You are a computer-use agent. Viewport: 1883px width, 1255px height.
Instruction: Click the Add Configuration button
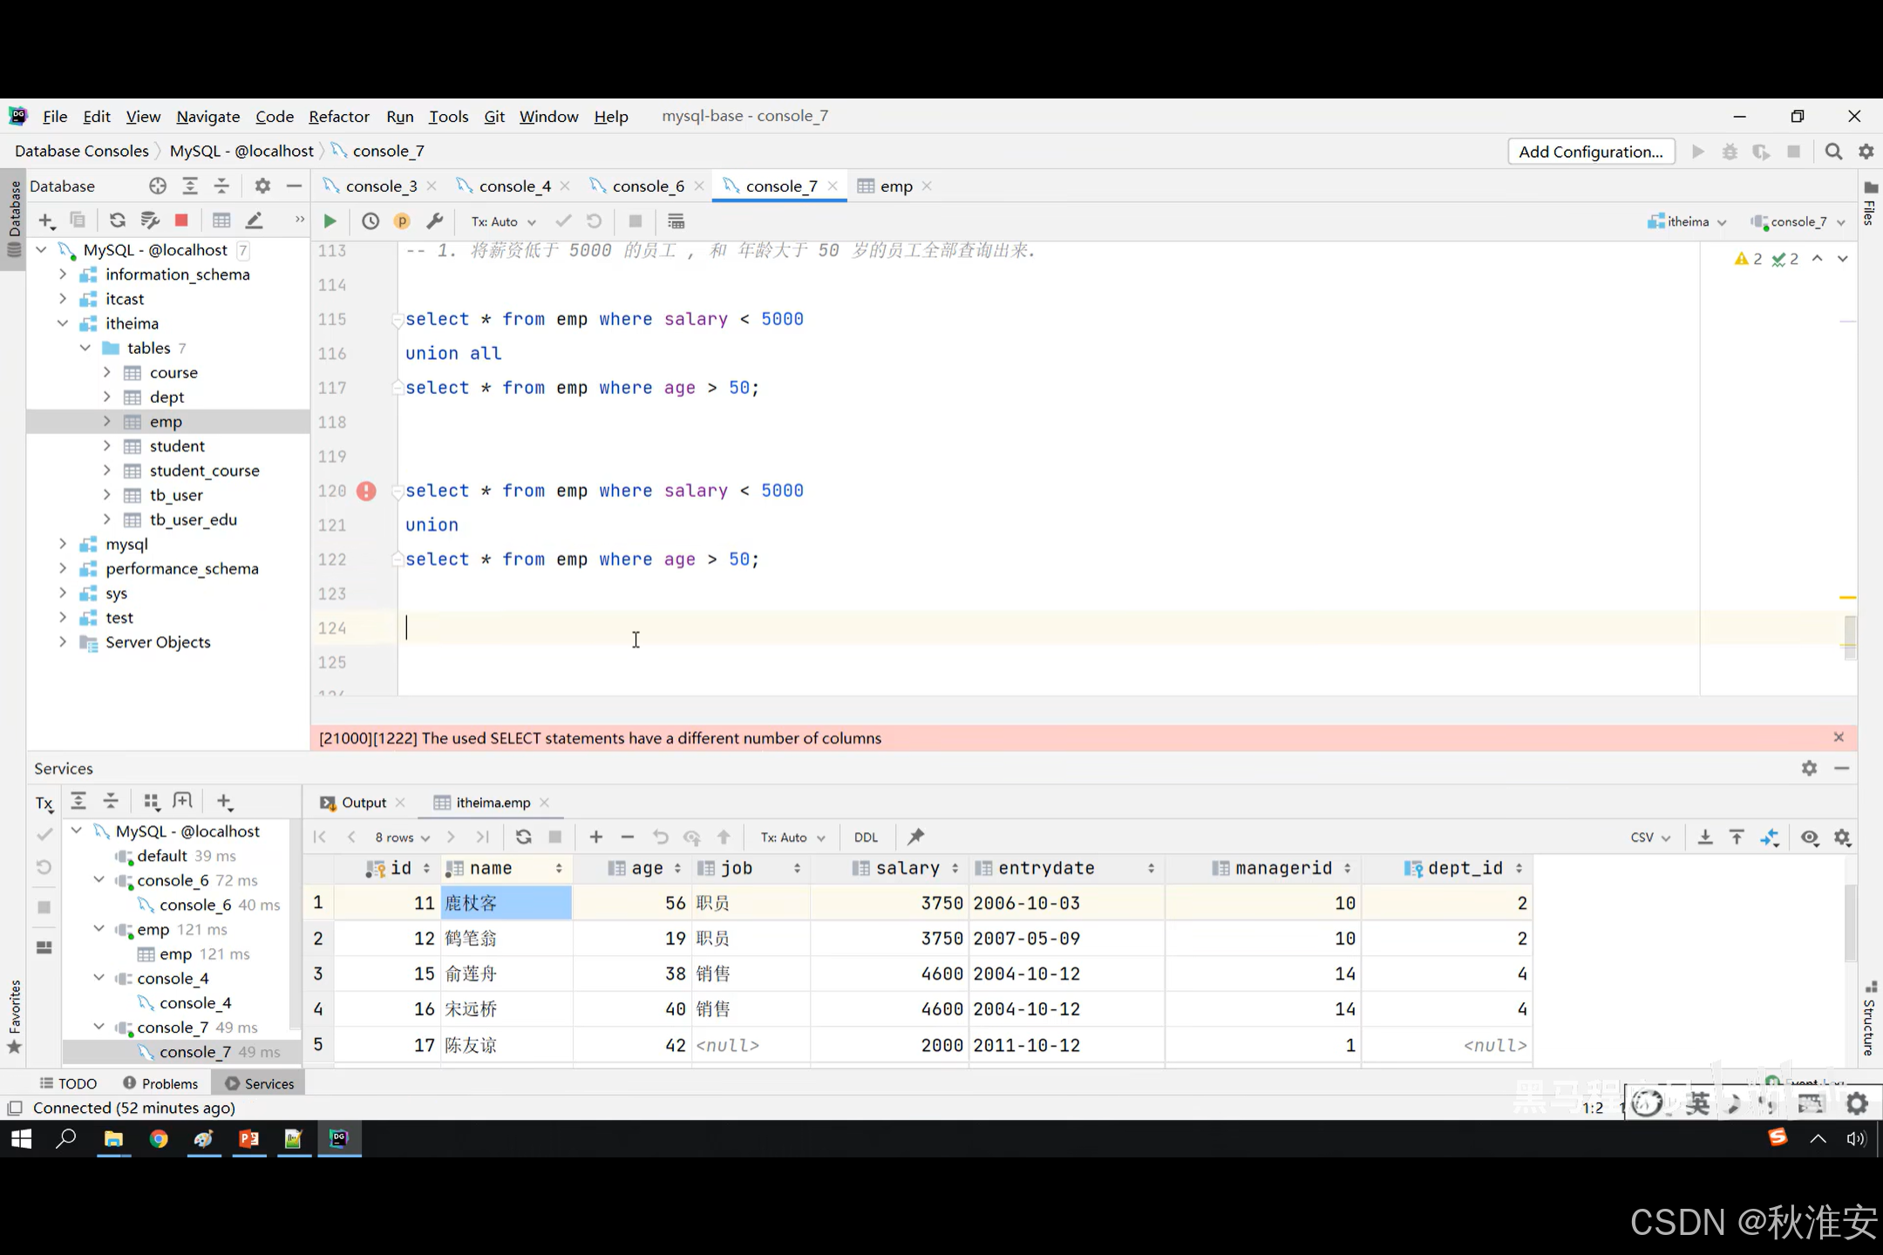[x=1590, y=152]
